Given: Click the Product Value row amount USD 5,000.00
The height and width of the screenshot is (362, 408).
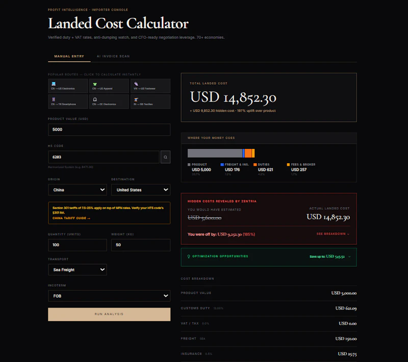Looking at the screenshot, I should [344, 293].
